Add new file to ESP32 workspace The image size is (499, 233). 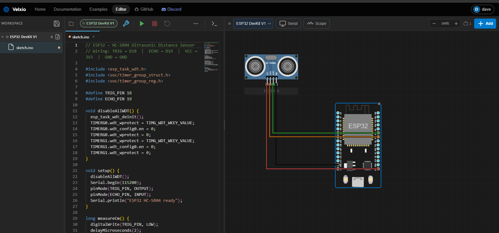[x=58, y=37]
